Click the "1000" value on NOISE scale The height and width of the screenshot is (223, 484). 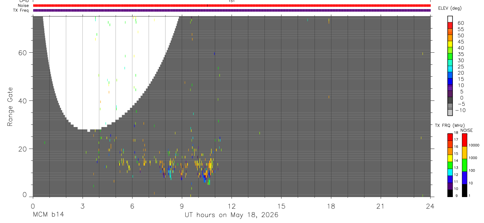[473, 158]
